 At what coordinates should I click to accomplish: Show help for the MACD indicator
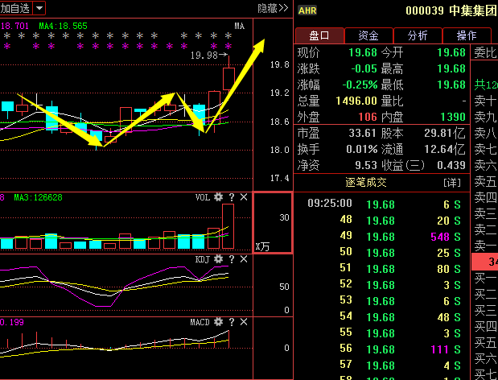pyautogui.click(x=231, y=322)
